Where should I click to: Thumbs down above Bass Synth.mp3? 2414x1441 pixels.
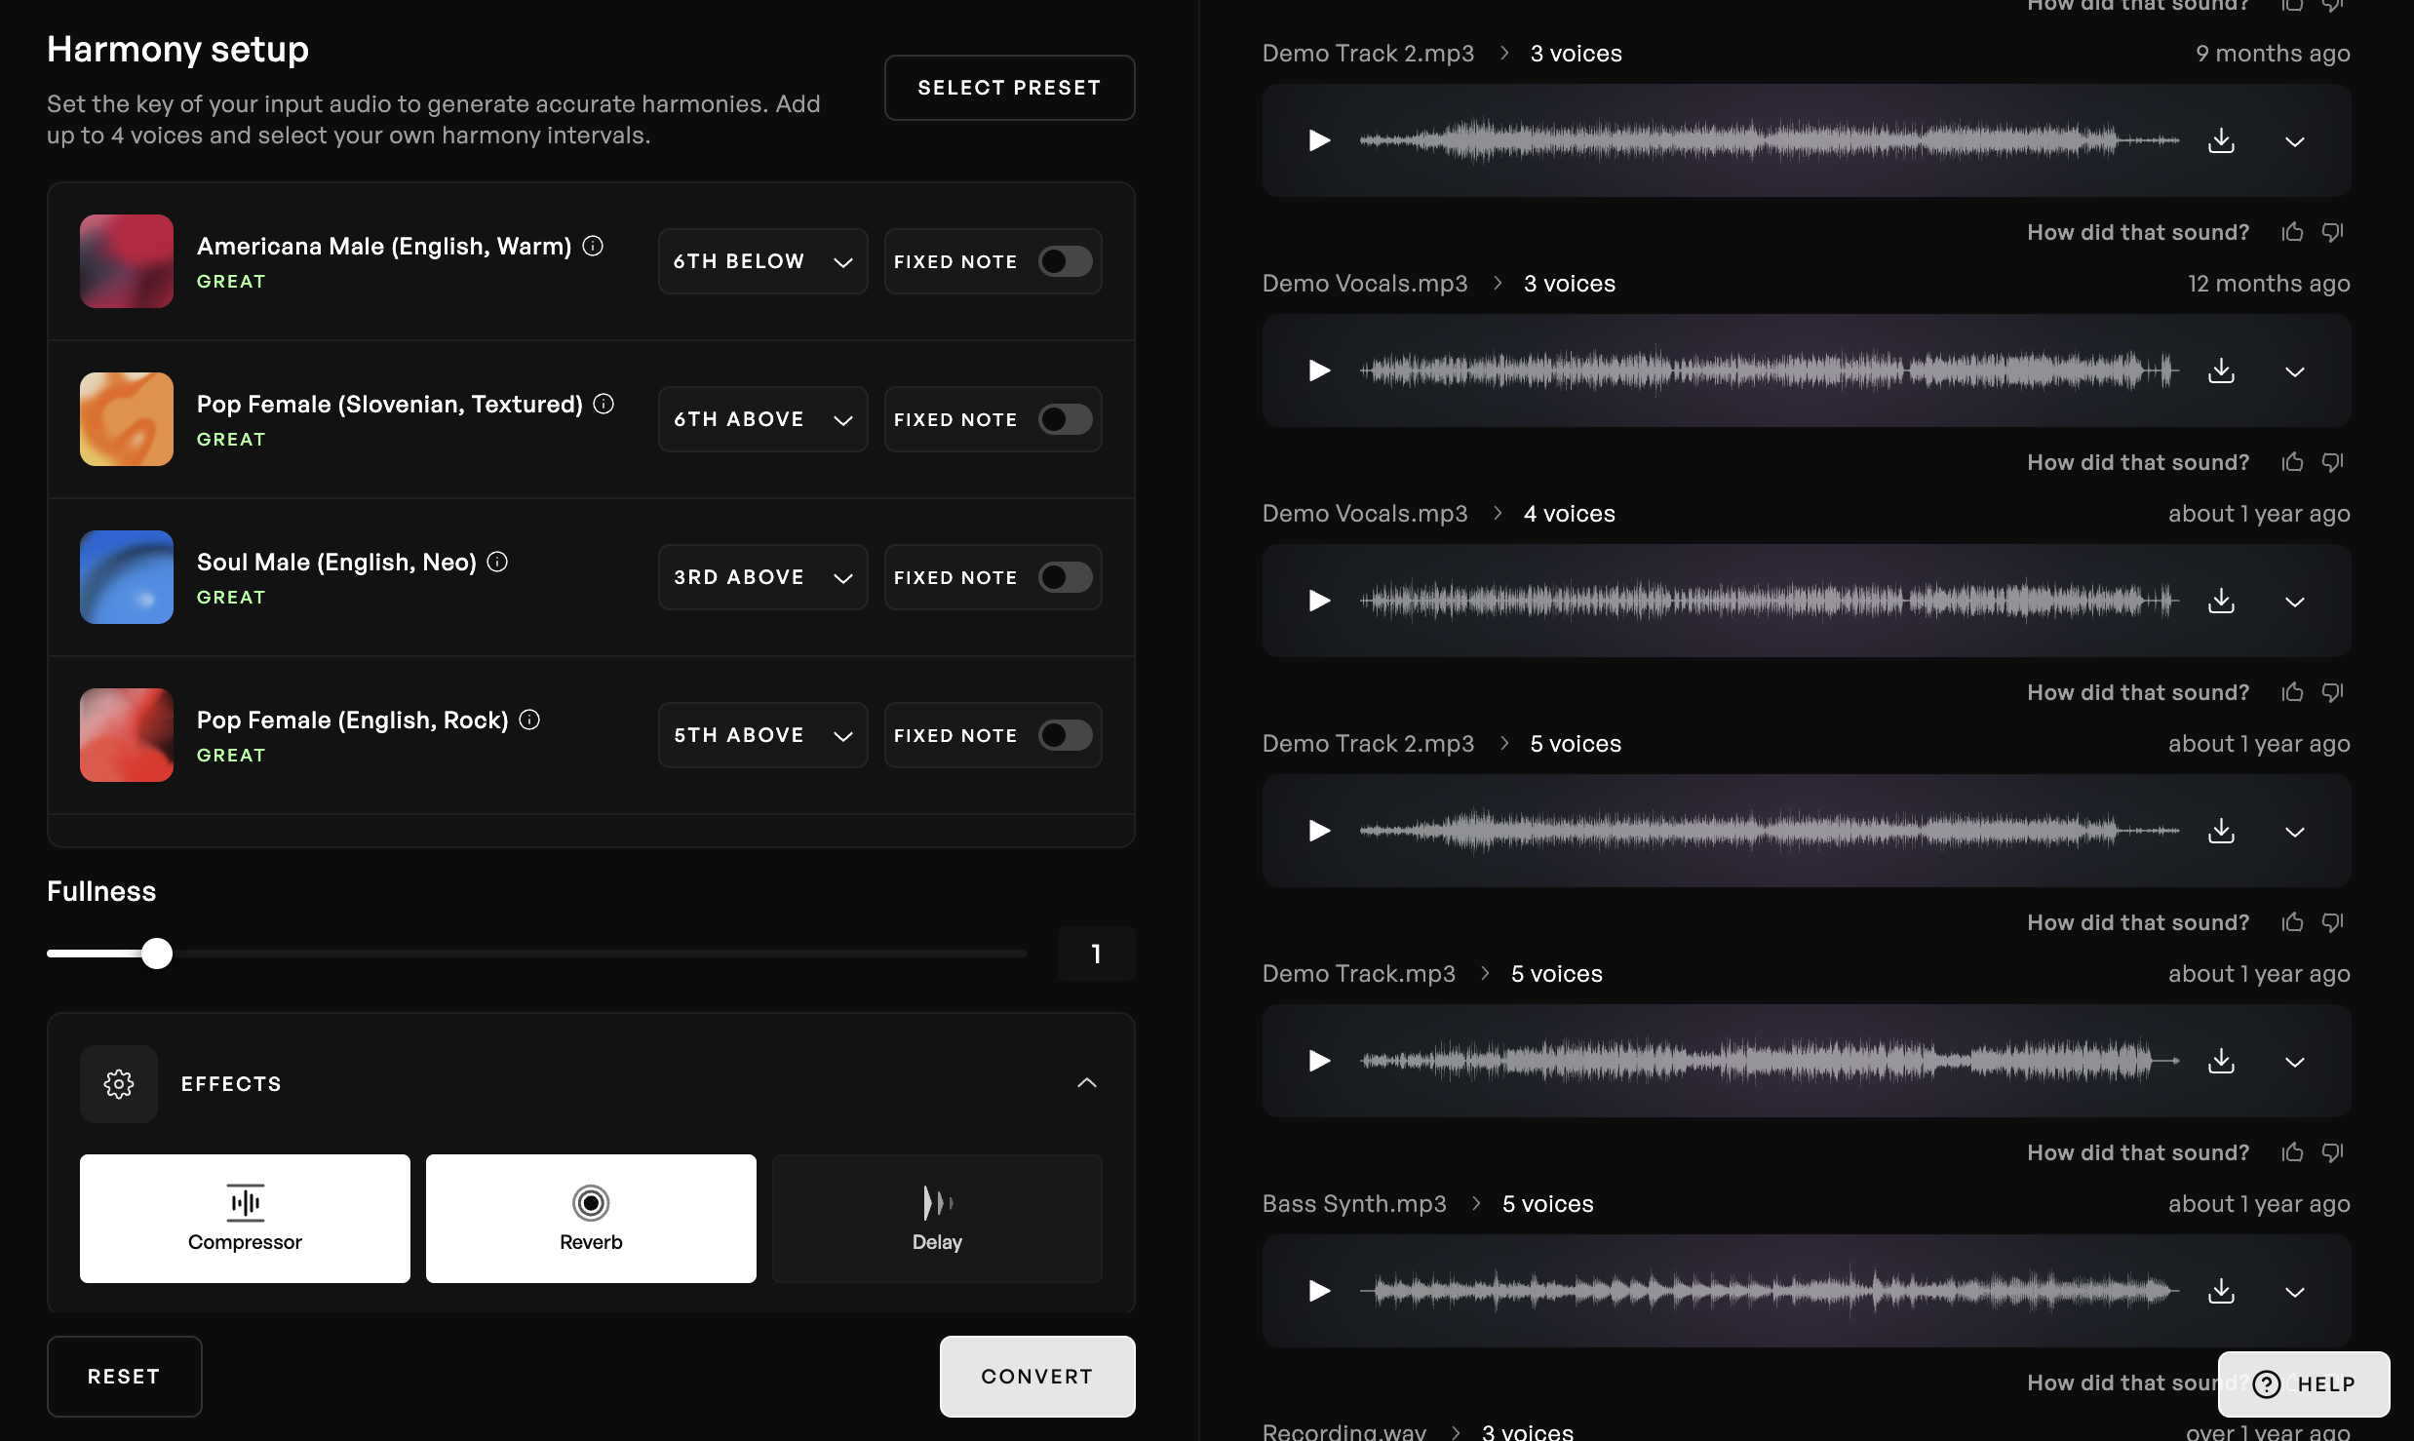point(2332,1152)
